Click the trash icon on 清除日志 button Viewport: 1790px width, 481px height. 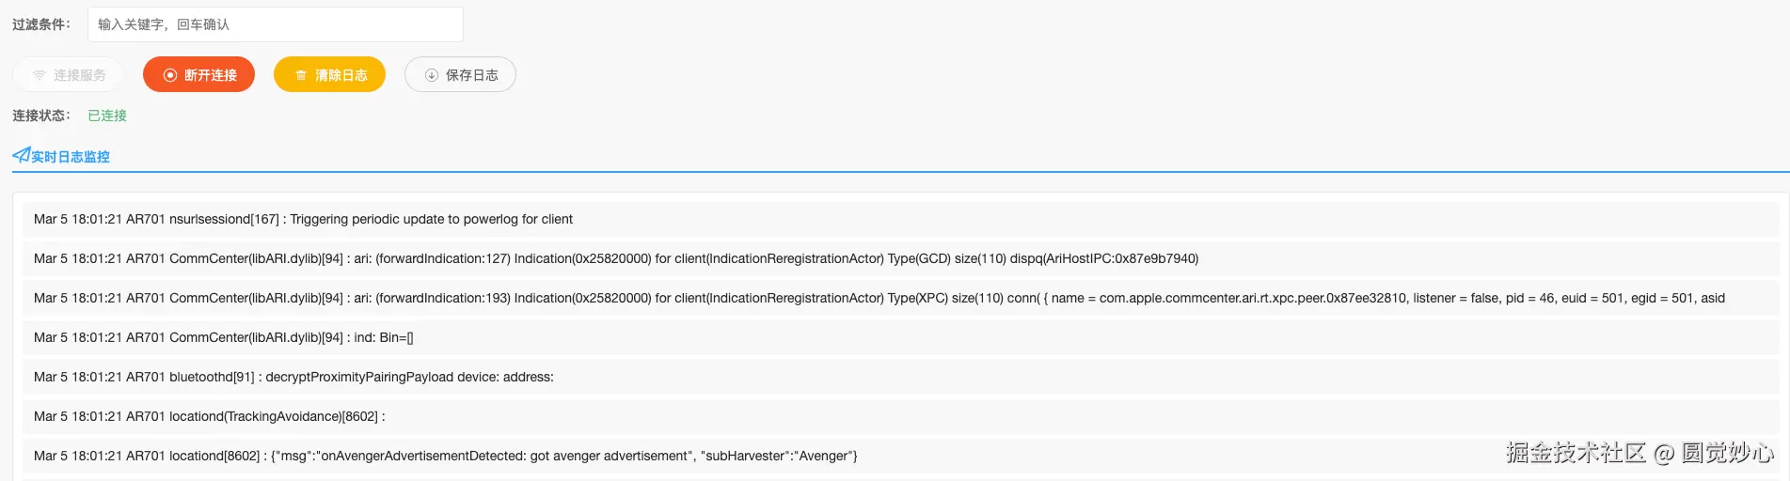point(301,75)
